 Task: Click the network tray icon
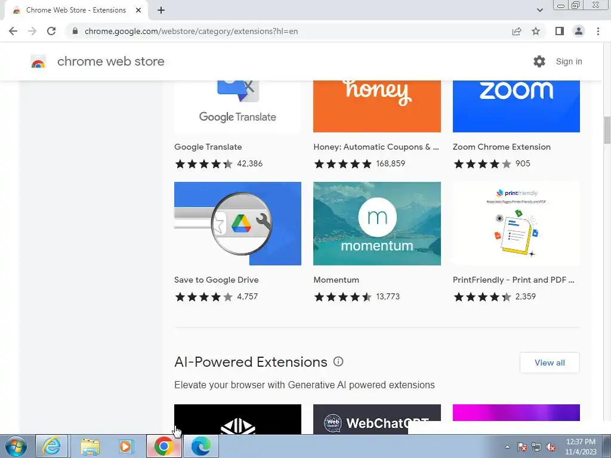(x=536, y=447)
